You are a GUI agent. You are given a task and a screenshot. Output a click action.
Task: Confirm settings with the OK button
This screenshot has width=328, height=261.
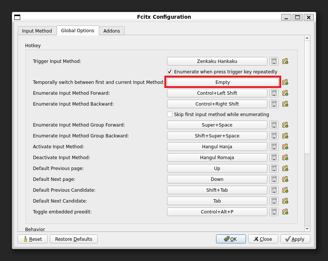(x=231, y=239)
